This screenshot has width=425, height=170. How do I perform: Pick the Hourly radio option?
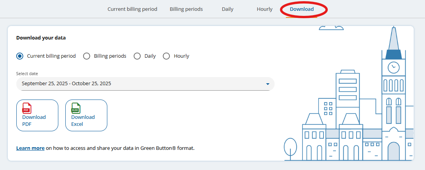tap(166, 56)
